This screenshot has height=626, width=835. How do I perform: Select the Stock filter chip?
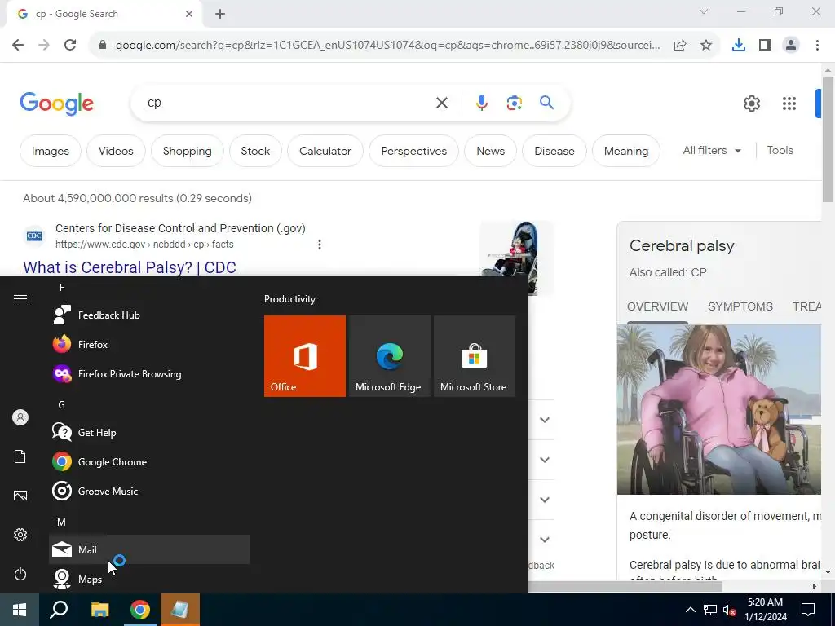coord(255,151)
